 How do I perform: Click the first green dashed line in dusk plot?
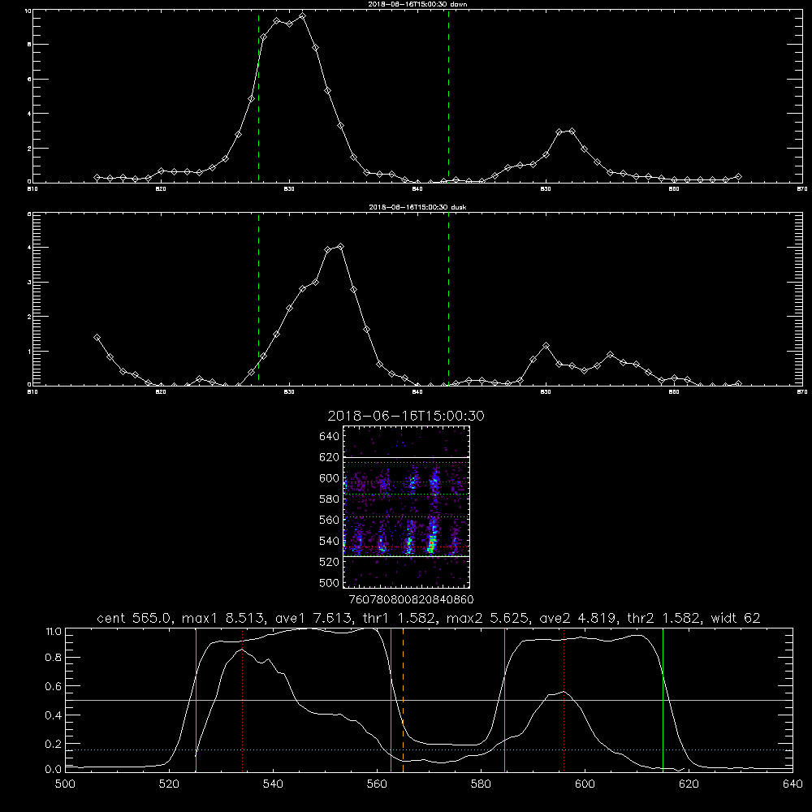pos(258,300)
